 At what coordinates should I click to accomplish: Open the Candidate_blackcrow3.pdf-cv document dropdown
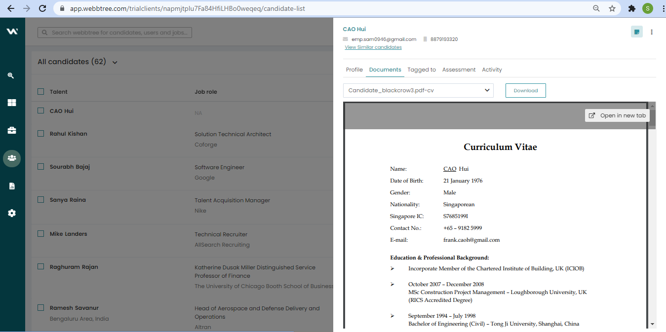pos(418,90)
